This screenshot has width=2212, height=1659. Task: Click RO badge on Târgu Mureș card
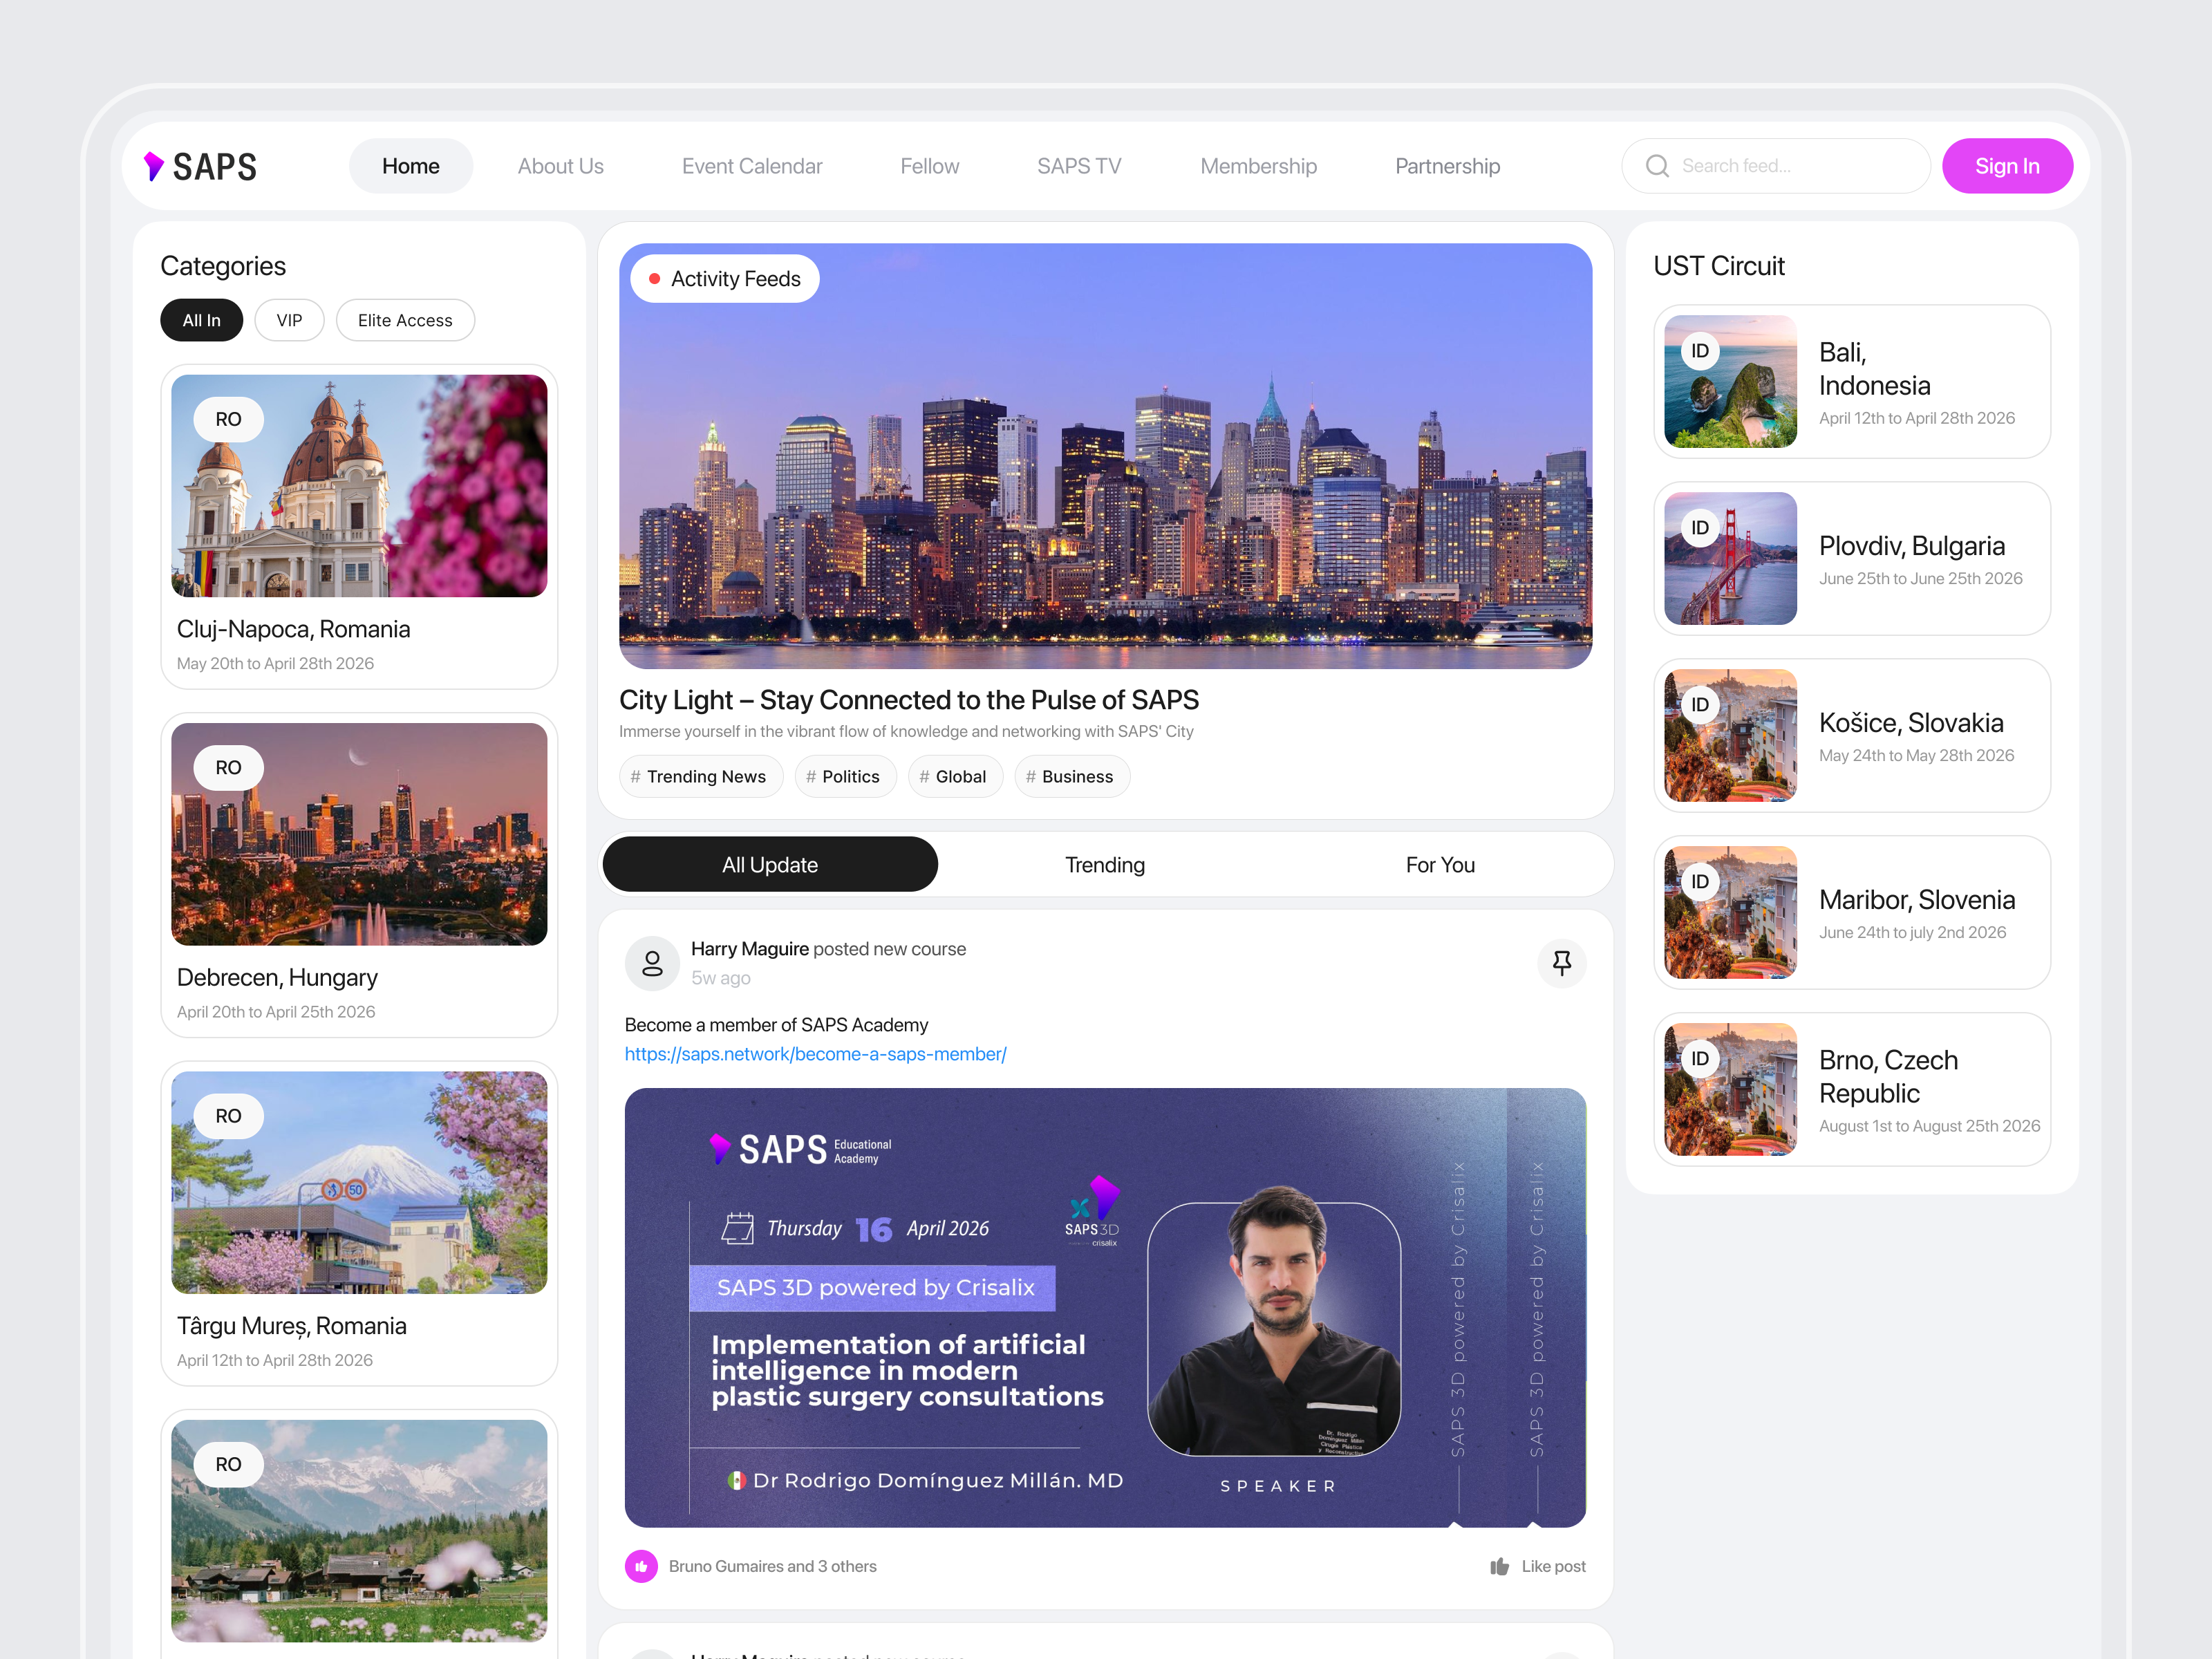click(228, 1115)
